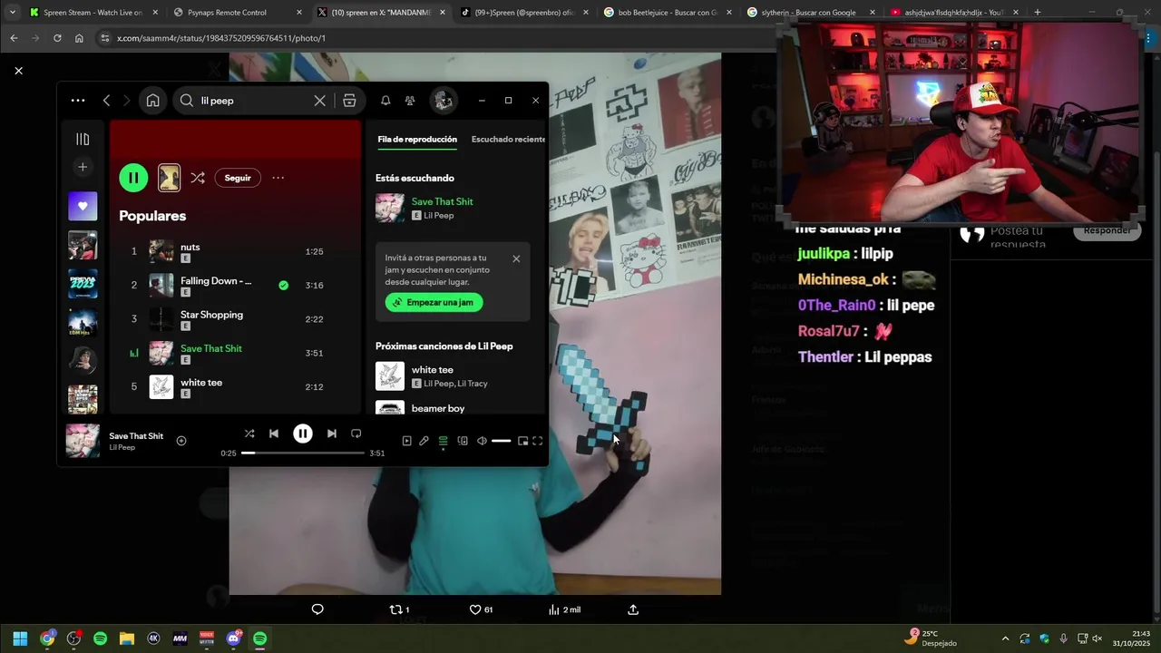Toggle shuffle beside the Seguir button

[198, 178]
